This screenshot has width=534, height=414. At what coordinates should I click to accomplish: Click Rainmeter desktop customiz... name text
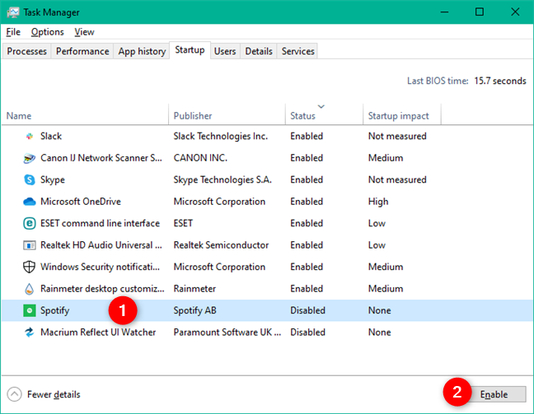pos(102,288)
